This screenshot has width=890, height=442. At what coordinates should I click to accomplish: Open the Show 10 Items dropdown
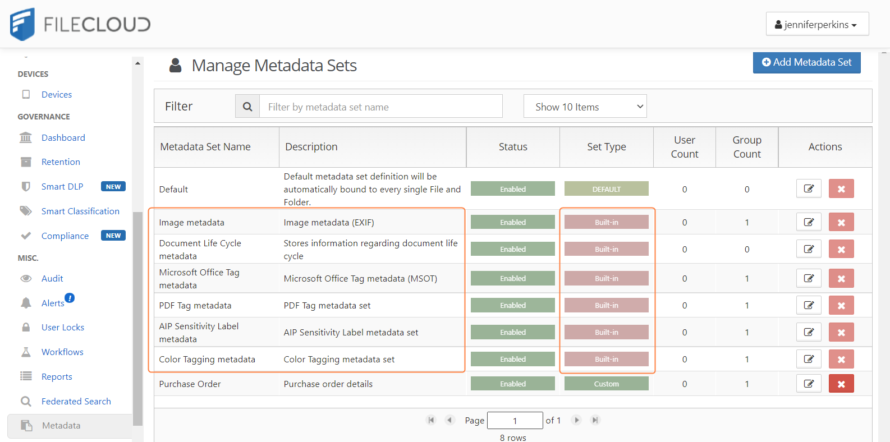[x=585, y=107]
